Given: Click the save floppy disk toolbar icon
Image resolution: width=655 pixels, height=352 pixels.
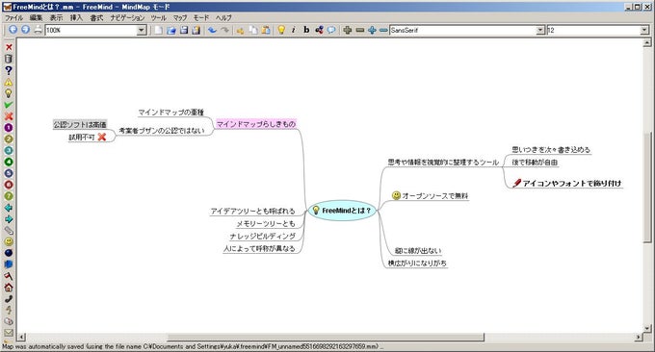Looking at the screenshot, I should coord(184,30).
